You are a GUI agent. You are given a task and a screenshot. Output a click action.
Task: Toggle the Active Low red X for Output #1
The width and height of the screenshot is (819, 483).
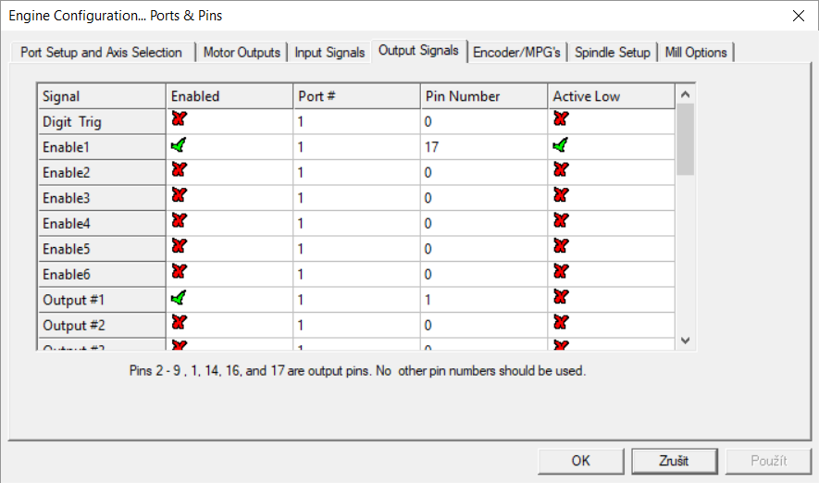pyautogui.click(x=560, y=298)
